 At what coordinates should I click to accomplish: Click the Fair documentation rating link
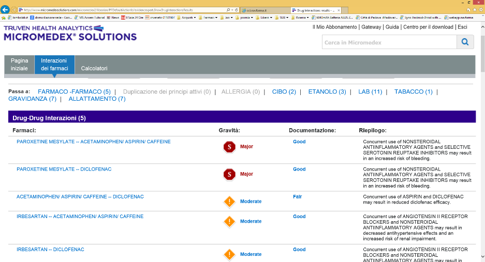click(297, 197)
